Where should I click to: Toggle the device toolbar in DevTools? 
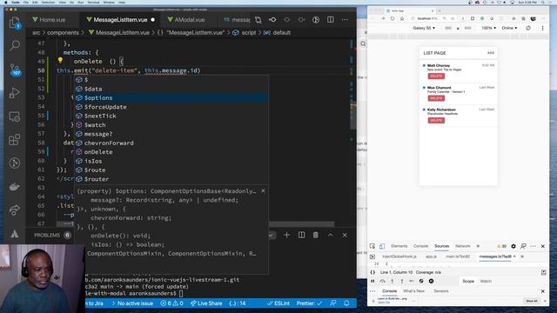(382, 246)
